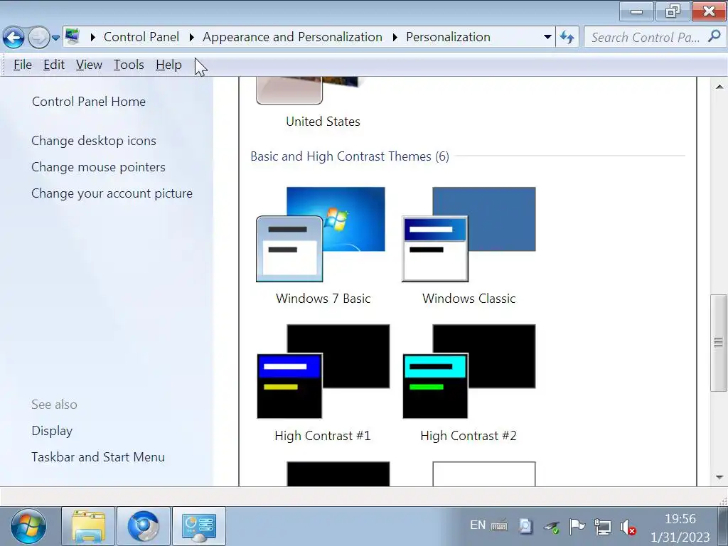Click the network tray icon
728x546 pixels.
(x=603, y=527)
